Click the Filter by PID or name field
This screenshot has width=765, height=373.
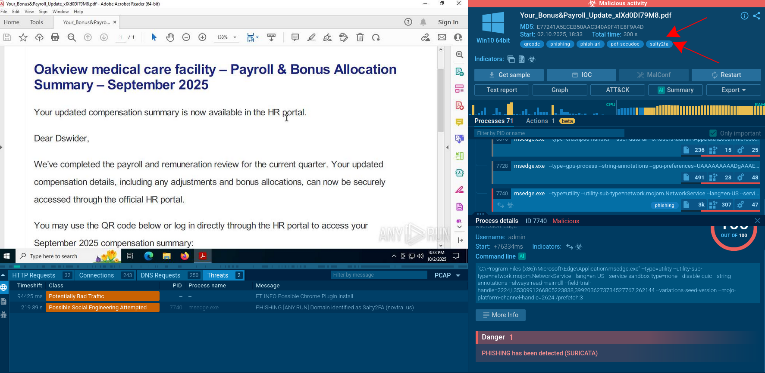point(549,133)
